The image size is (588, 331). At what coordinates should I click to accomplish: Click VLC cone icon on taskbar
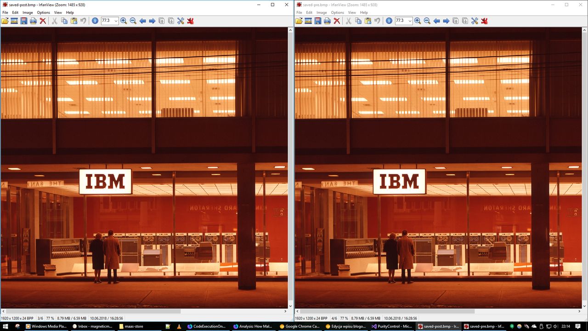click(179, 326)
